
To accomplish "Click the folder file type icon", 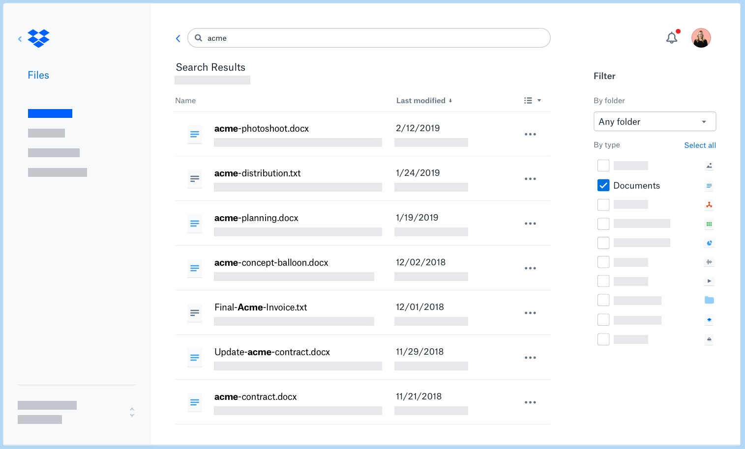I will click(709, 300).
